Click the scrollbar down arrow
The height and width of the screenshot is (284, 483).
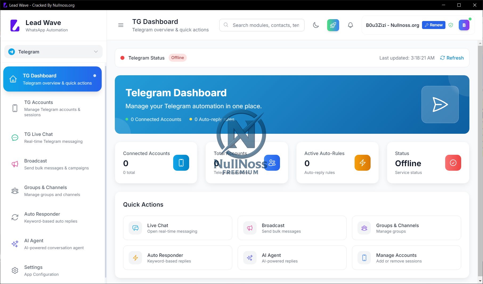480,281
